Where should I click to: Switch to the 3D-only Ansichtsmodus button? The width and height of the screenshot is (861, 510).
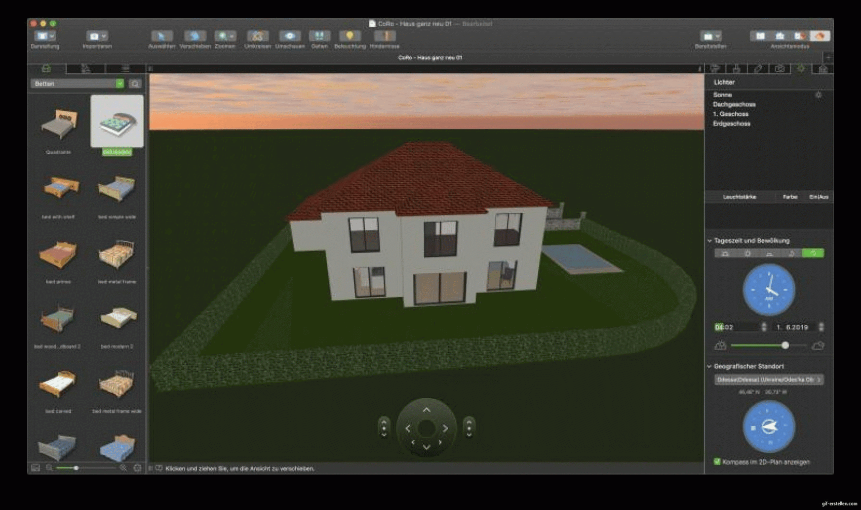[819, 36]
